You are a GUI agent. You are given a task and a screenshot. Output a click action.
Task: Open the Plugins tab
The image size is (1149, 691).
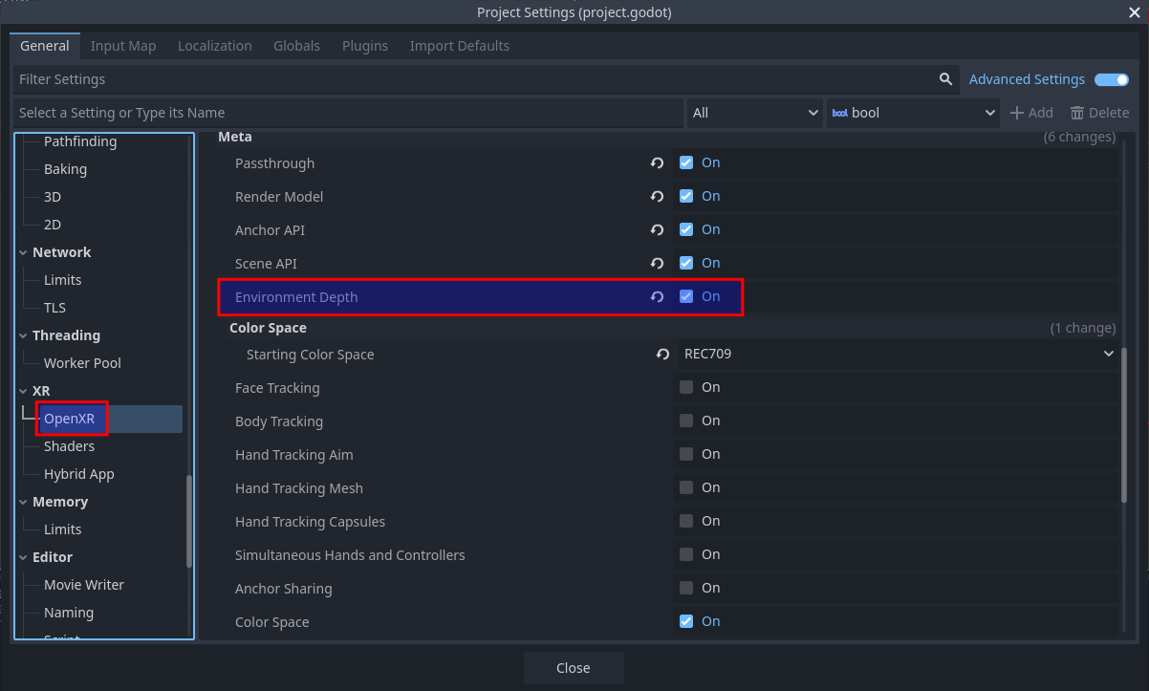(x=364, y=45)
